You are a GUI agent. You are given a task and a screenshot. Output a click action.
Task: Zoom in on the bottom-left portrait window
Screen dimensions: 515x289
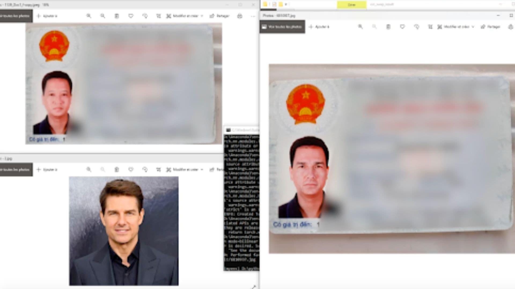tap(89, 170)
